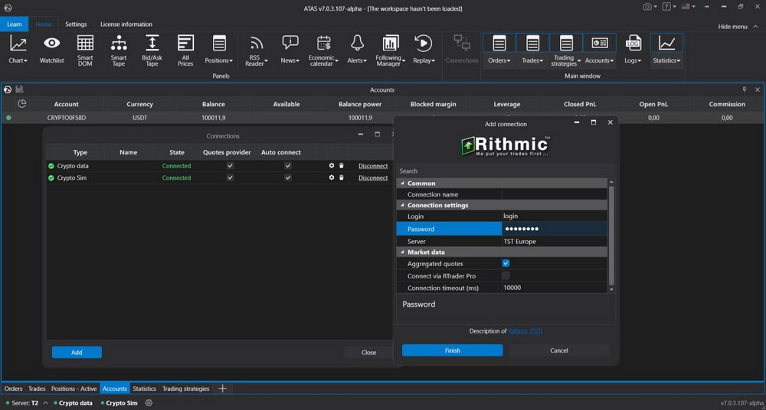The image size is (766, 410).
Task: Select the Trading strategies bottom tab
Action: tap(185, 389)
